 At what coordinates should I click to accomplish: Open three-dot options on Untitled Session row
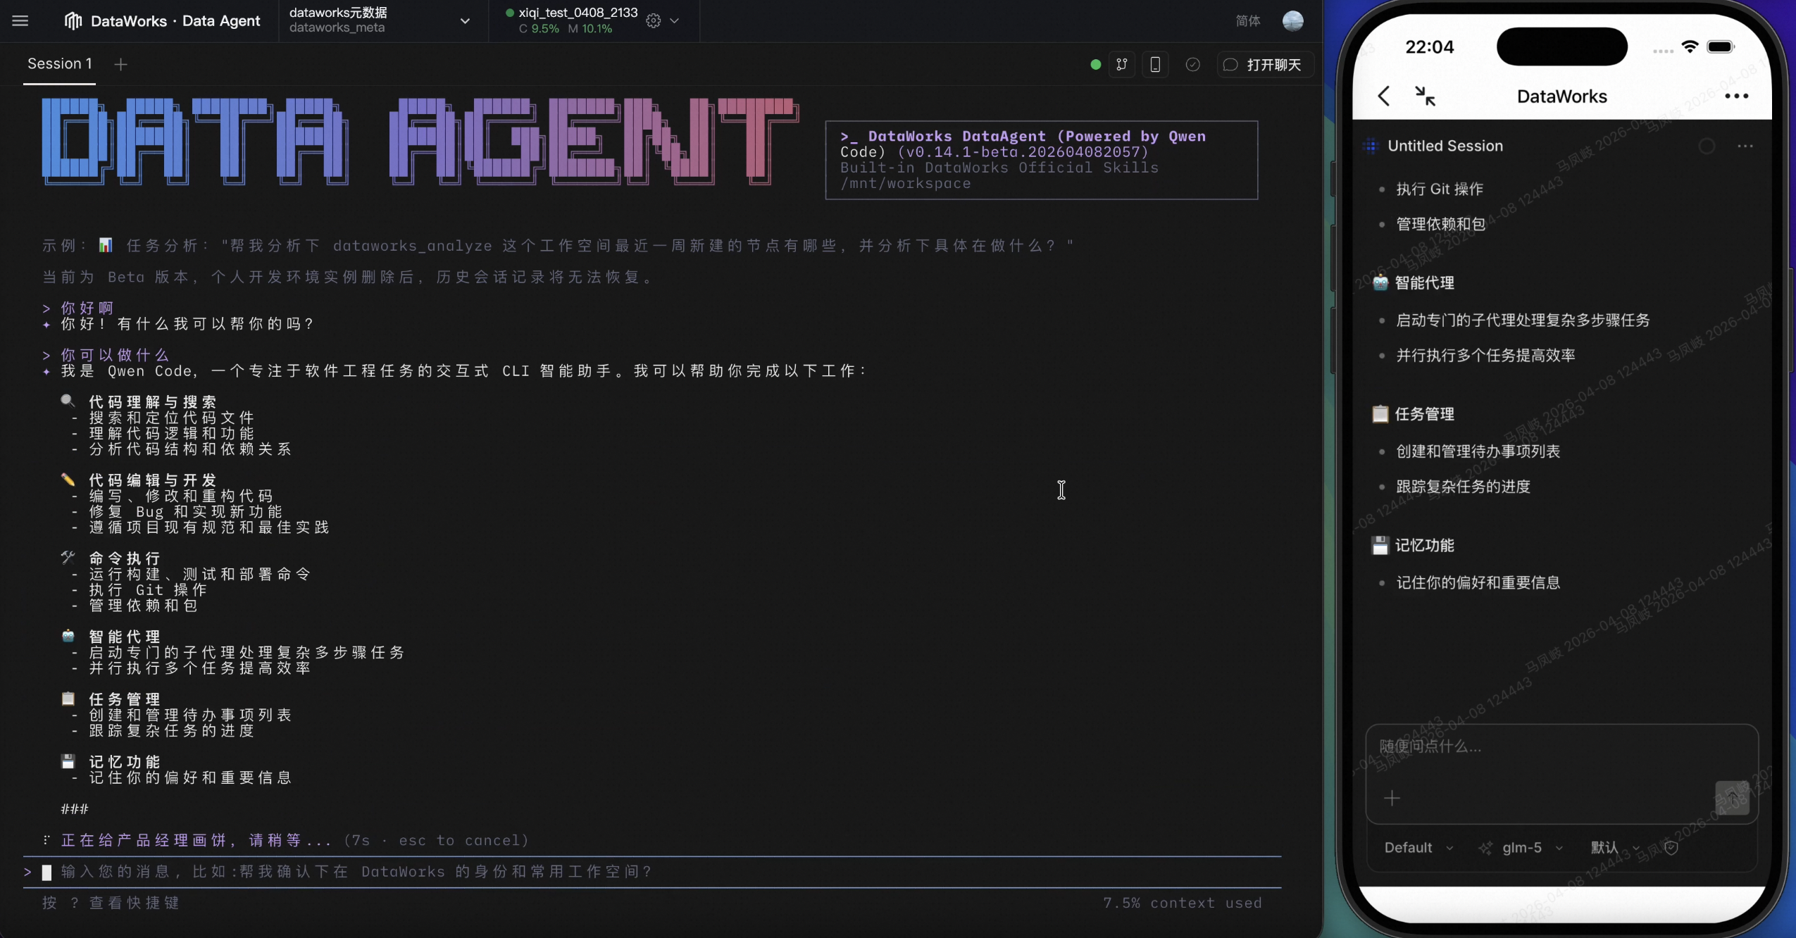[x=1745, y=146]
